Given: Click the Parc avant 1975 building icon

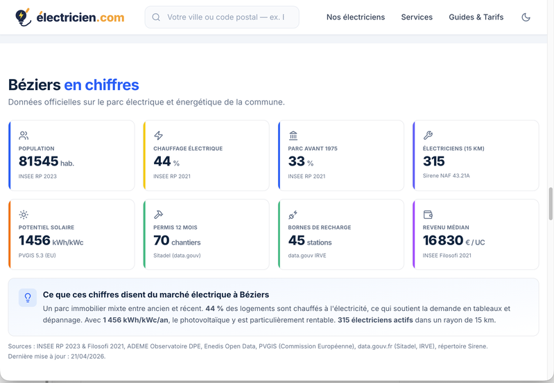Looking at the screenshot, I should (x=293, y=135).
